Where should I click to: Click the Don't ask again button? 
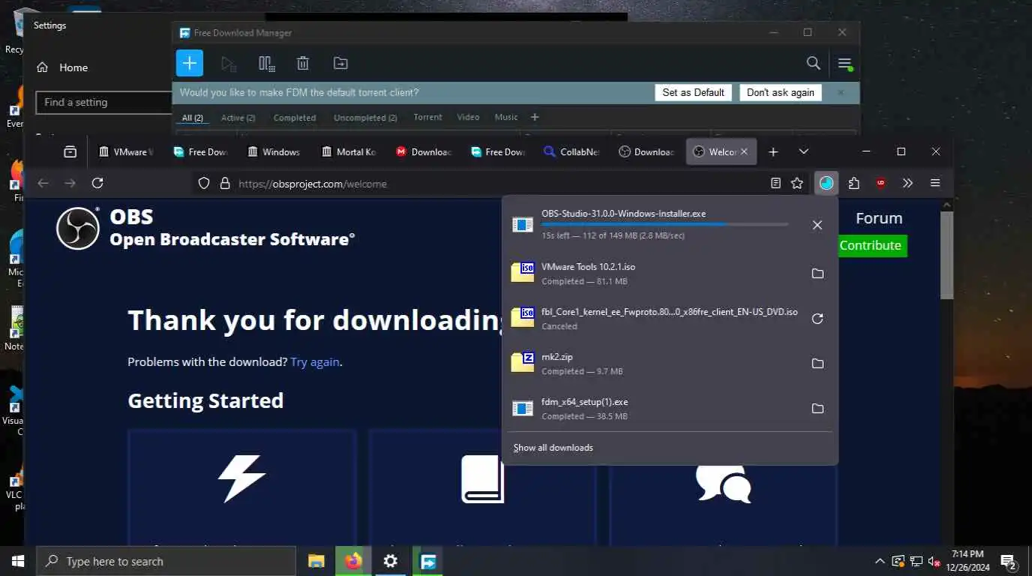[x=780, y=93]
